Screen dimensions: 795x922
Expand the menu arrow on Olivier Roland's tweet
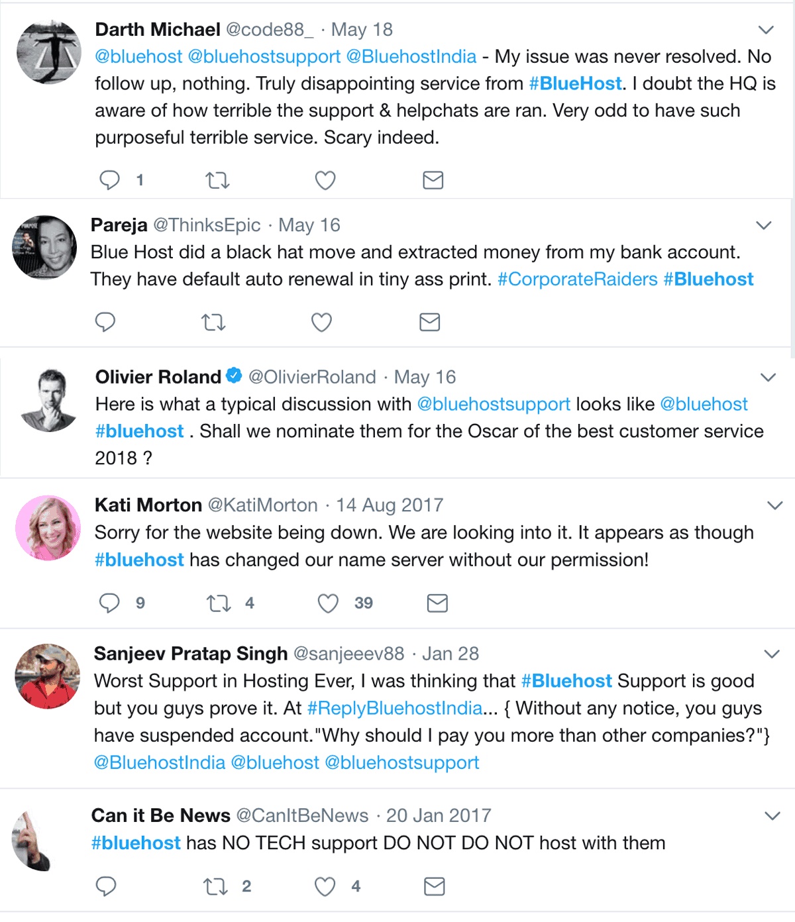tap(768, 378)
